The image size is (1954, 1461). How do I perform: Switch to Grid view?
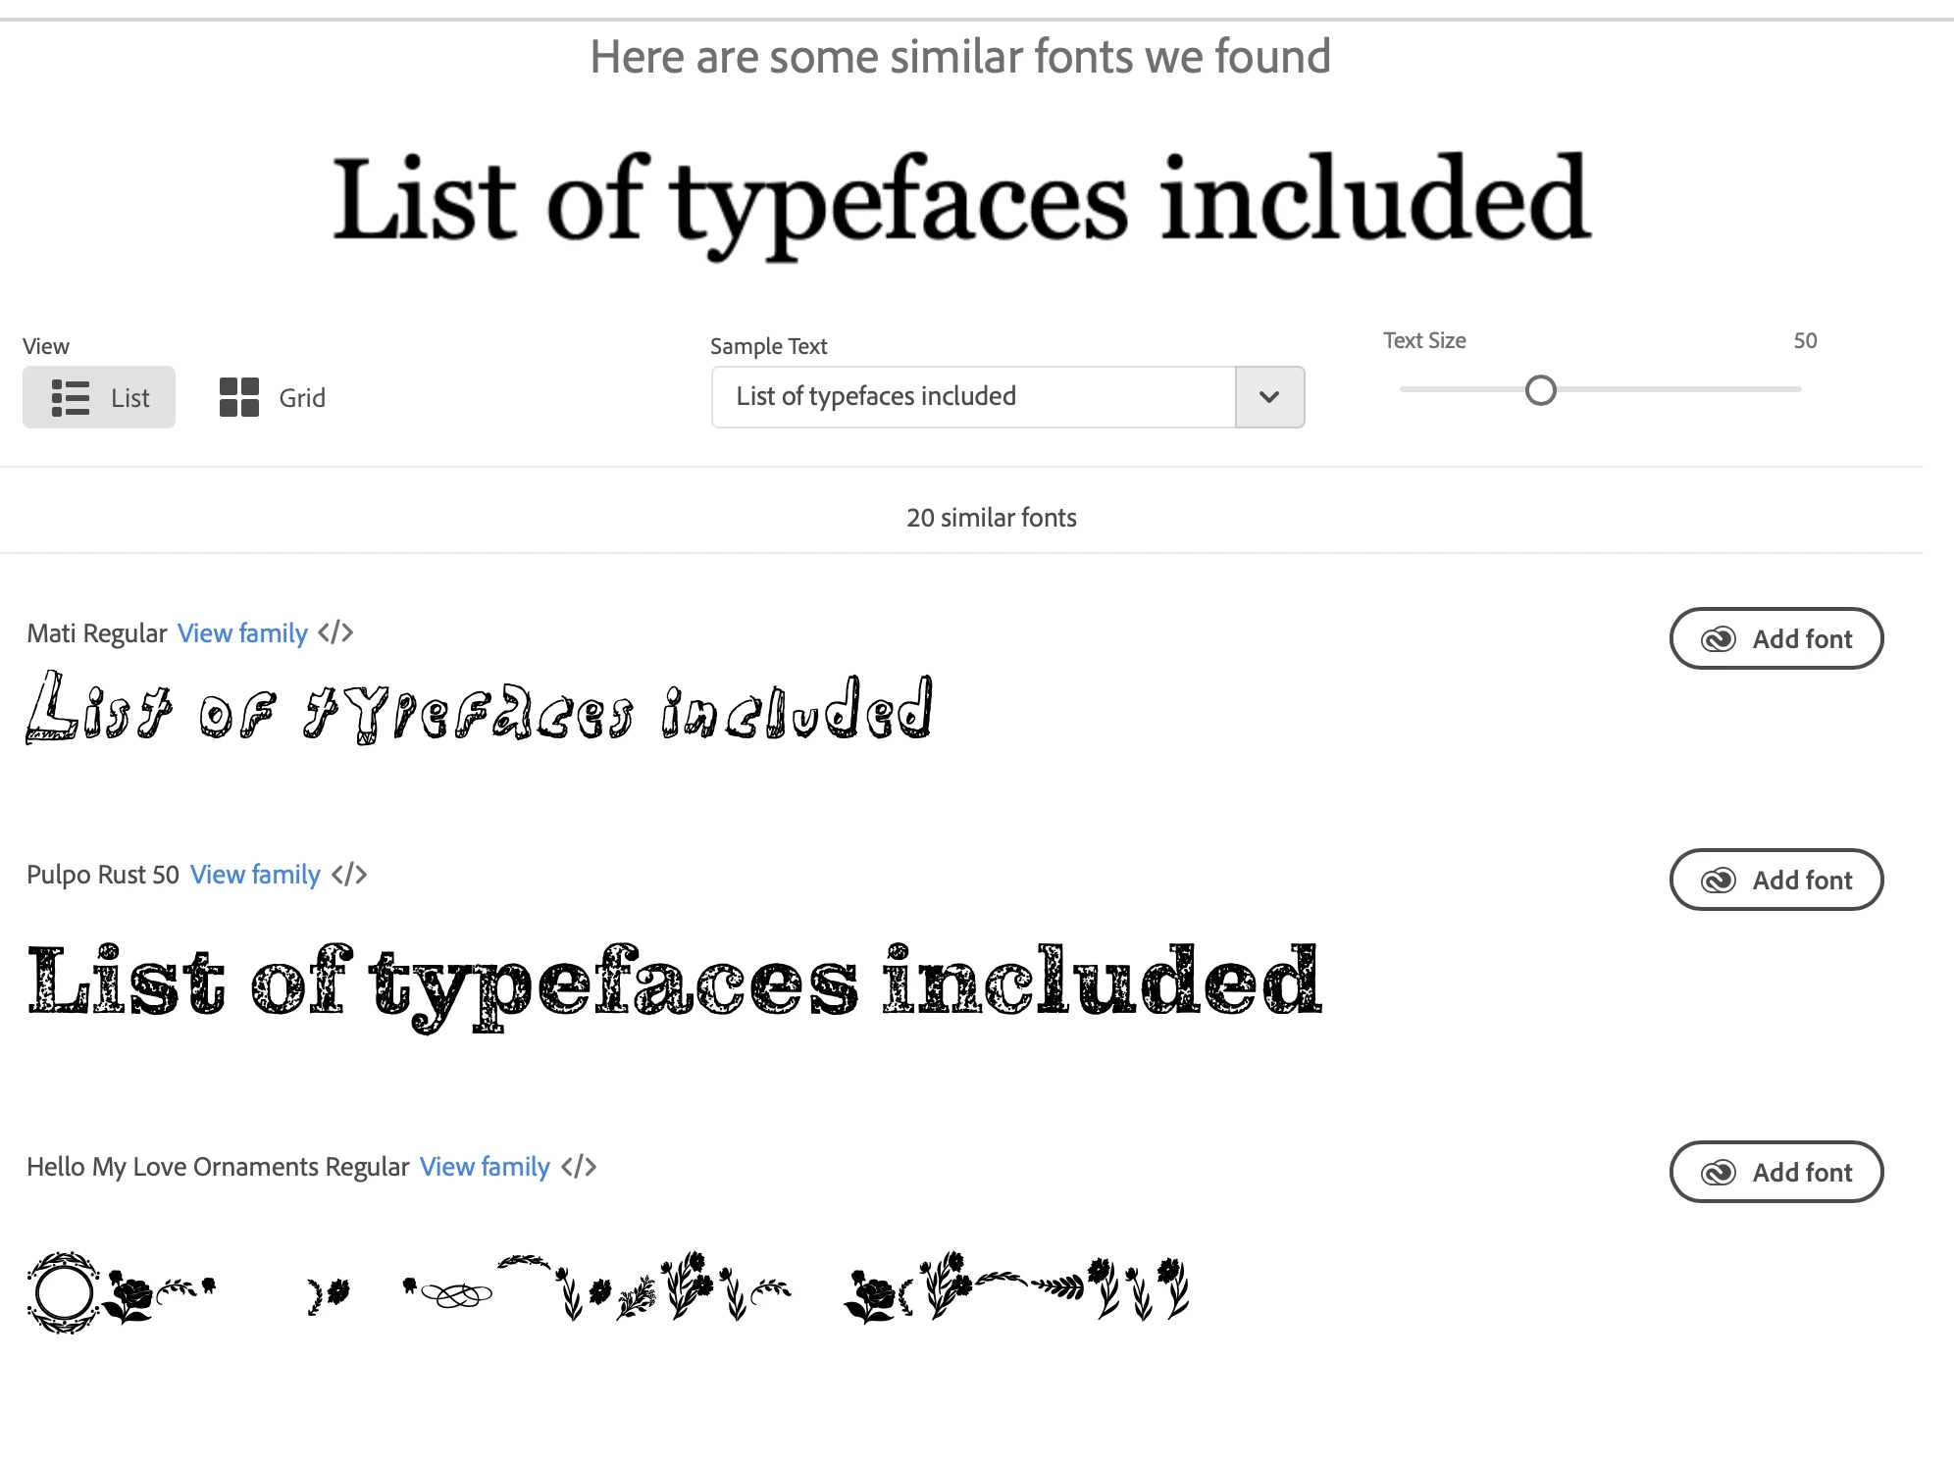(x=273, y=397)
